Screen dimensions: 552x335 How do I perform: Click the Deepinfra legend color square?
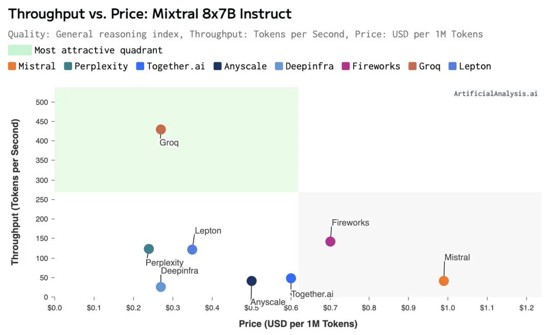tap(279, 66)
